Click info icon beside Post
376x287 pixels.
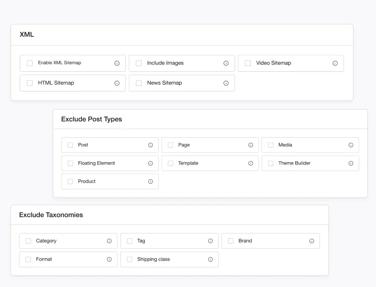[151, 145]
